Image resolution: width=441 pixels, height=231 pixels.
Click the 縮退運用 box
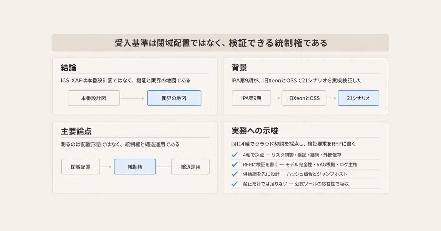pos(191,167)
